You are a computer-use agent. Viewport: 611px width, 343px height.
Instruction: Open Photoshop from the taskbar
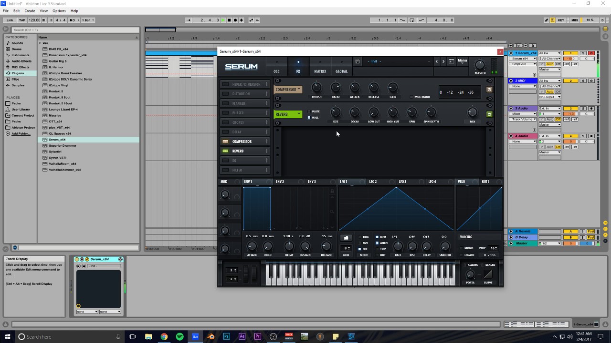click(226, 336)
